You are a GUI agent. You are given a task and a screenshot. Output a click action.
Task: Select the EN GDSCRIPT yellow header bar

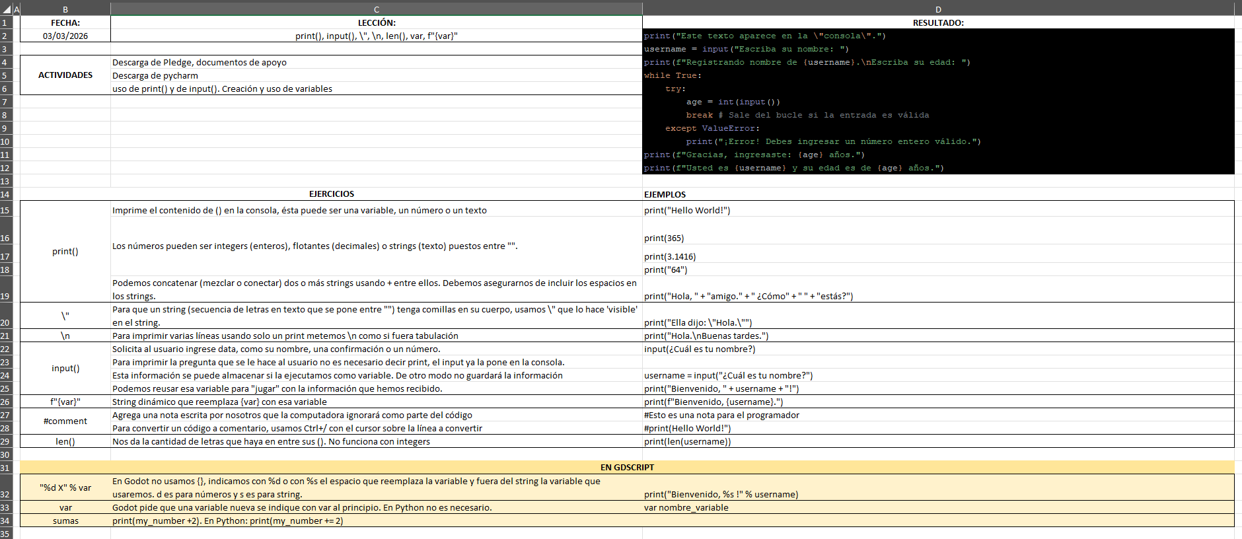(x=626, y=467)
